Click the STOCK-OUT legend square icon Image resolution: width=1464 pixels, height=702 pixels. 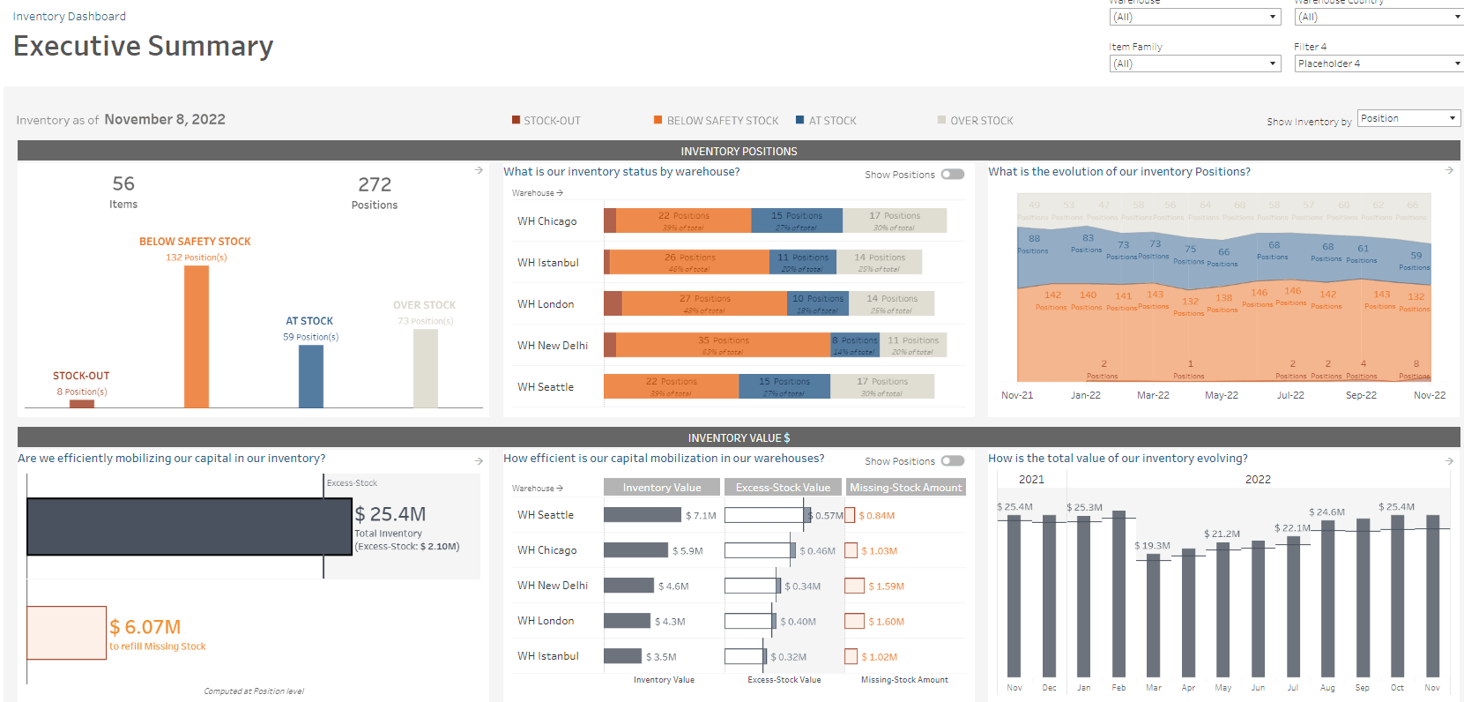[516, 120]
